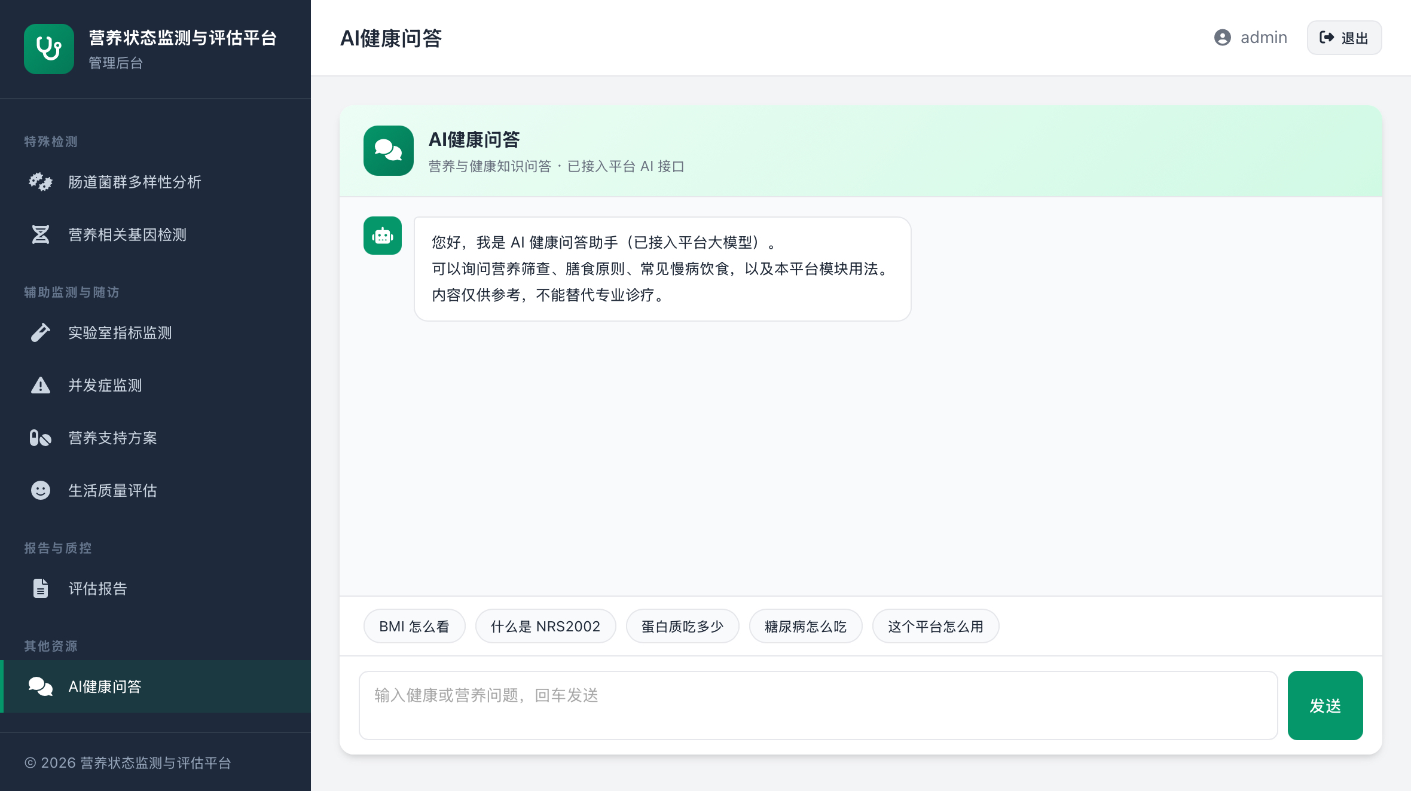Send message with 发送 button
This screenshot has width=1411, height=791.
click(x=1325, y=706)
